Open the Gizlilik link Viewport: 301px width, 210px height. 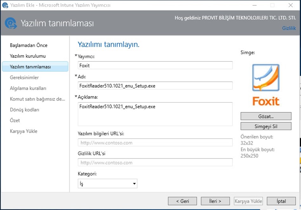(x=289, y=28)
